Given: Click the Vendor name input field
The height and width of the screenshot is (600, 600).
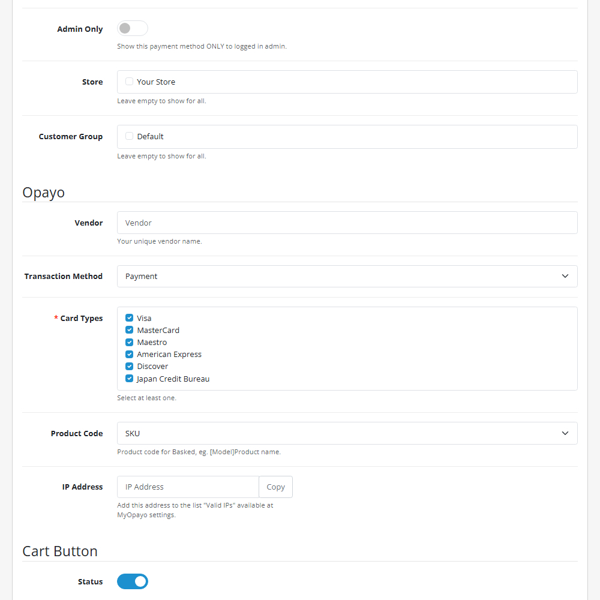Looking at the screenshot, I should click(x=347, y=223).
